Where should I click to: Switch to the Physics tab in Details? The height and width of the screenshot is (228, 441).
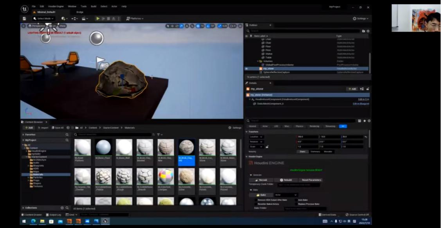tap(299, 126)
